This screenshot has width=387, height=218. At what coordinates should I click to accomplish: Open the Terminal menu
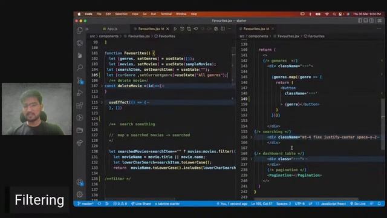tap(166, 14)
